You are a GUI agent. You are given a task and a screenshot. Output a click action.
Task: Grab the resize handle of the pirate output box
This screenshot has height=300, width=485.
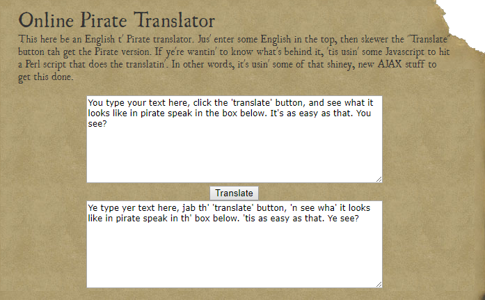click(x=379, y=285)
